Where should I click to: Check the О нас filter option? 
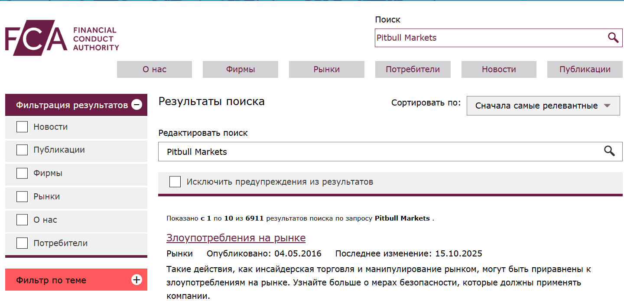click(22, 220)
